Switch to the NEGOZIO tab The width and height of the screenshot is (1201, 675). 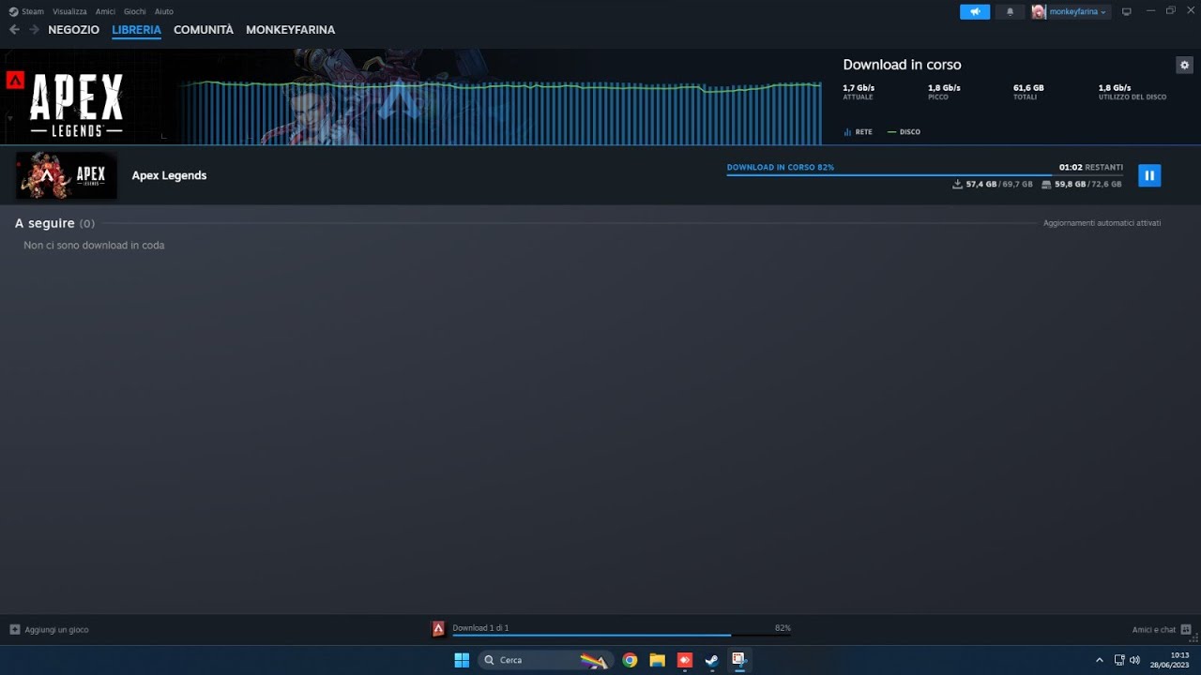coord(73,30)
